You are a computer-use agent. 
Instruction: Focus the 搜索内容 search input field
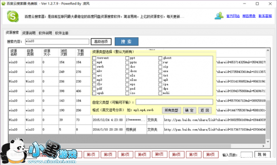pos(57,42)
